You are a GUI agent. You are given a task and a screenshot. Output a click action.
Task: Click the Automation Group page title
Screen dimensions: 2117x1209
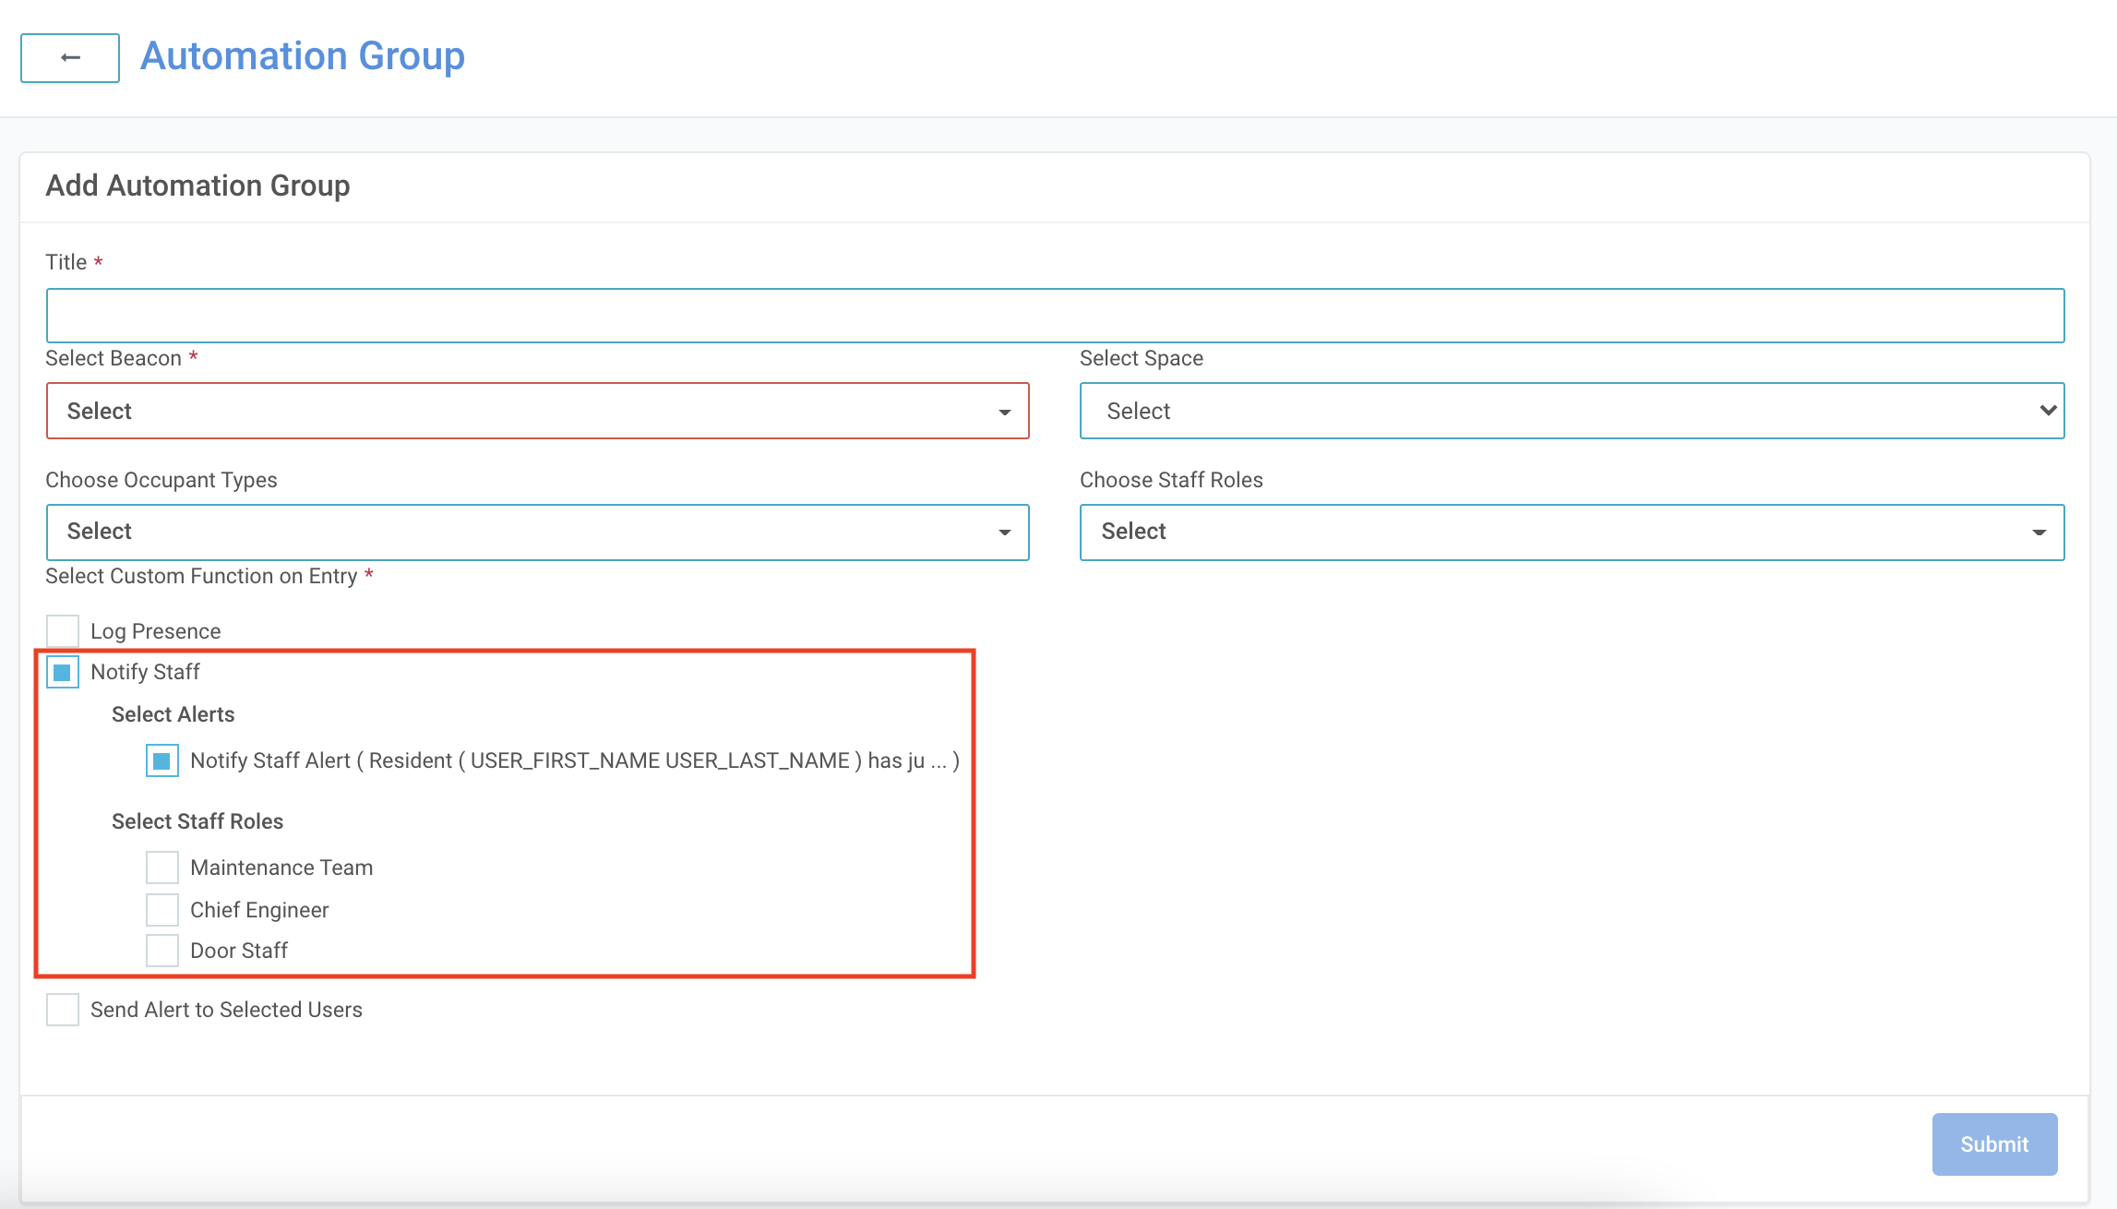click(303, 56)
